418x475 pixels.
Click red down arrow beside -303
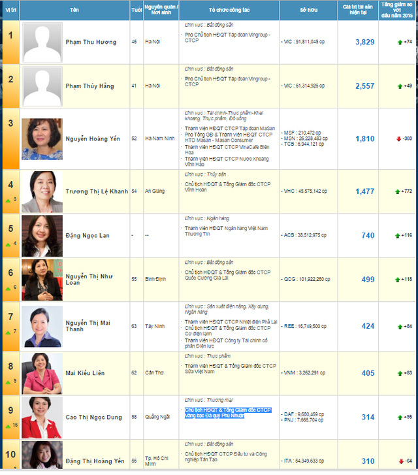point(397,139)
